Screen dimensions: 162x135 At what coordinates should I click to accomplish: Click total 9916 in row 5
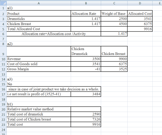coord(140,29)
